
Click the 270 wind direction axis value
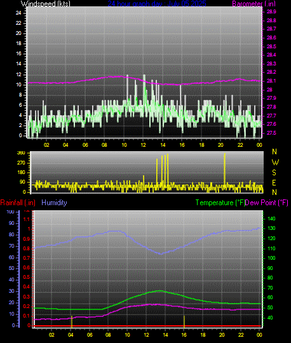[21, 163]
